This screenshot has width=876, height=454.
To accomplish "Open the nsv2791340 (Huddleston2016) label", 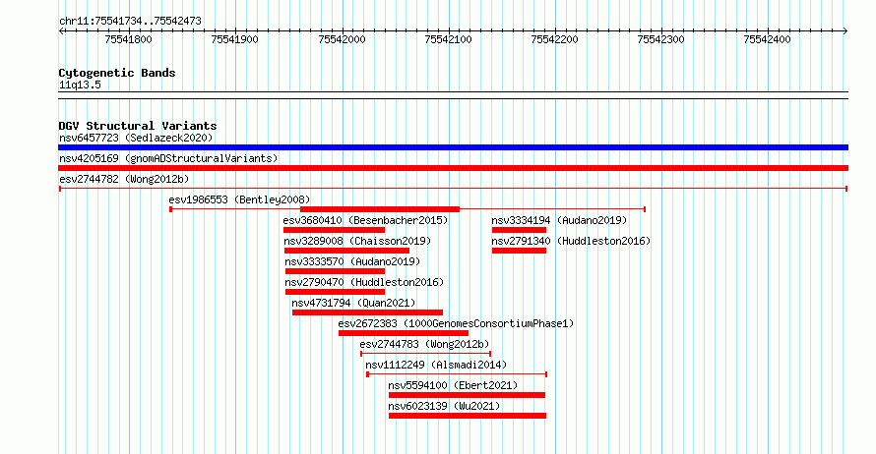I will tap(571, 241).
